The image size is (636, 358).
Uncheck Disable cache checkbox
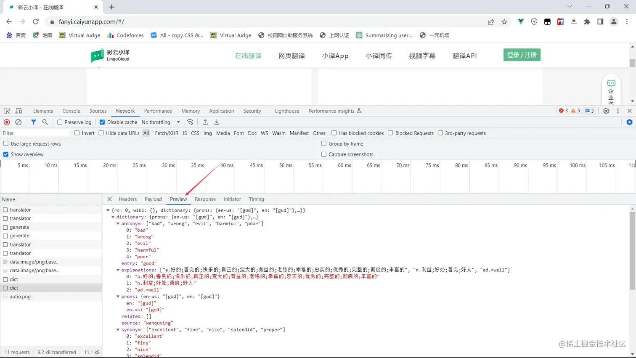tap(102, 122)
